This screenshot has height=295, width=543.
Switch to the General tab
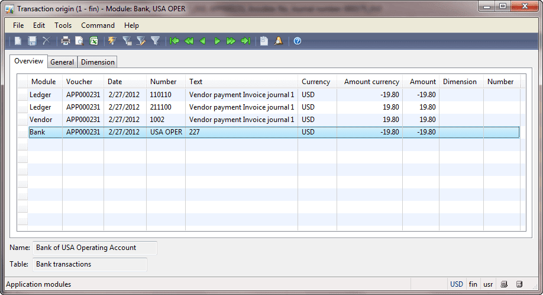62,62
